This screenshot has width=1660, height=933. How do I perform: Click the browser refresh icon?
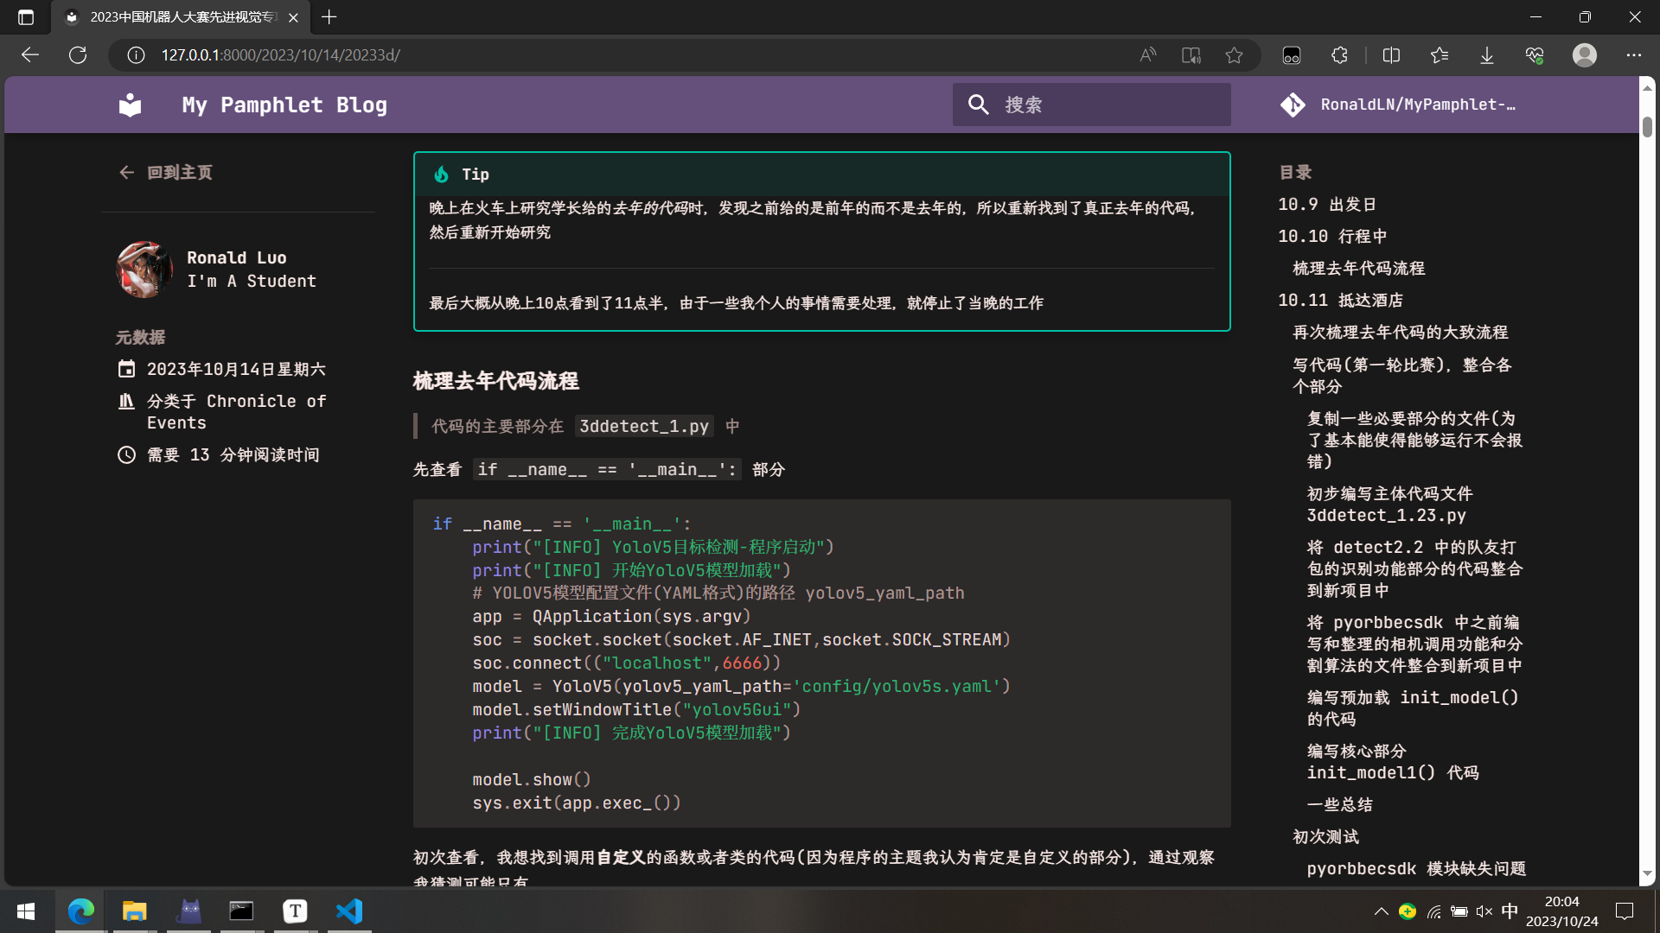[78, 55]
